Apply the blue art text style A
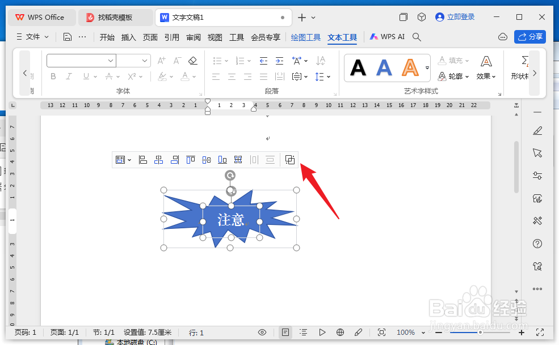559x345 pixels. (x=384, y=67)
